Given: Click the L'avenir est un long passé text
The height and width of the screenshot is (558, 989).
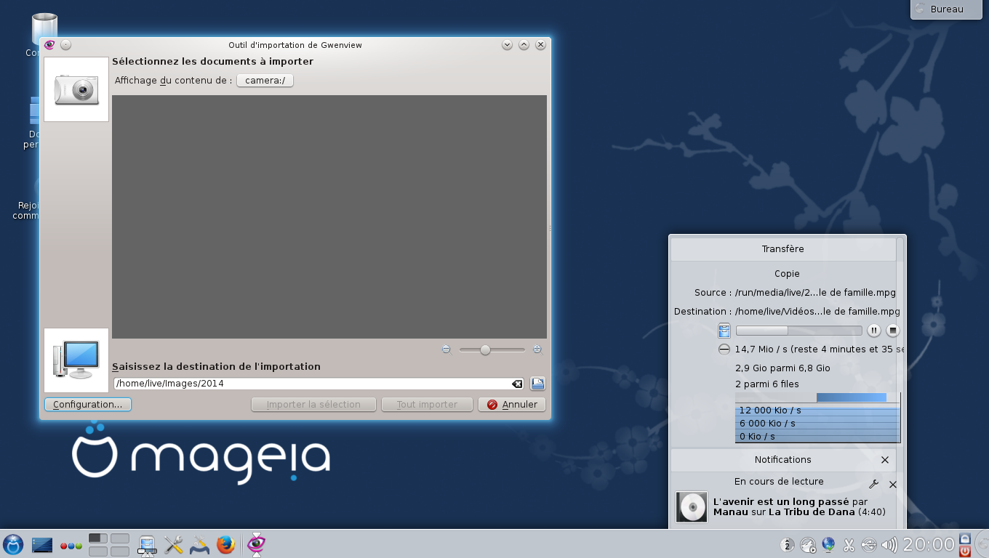Looking at the screenshot, I should coord(781,502).
